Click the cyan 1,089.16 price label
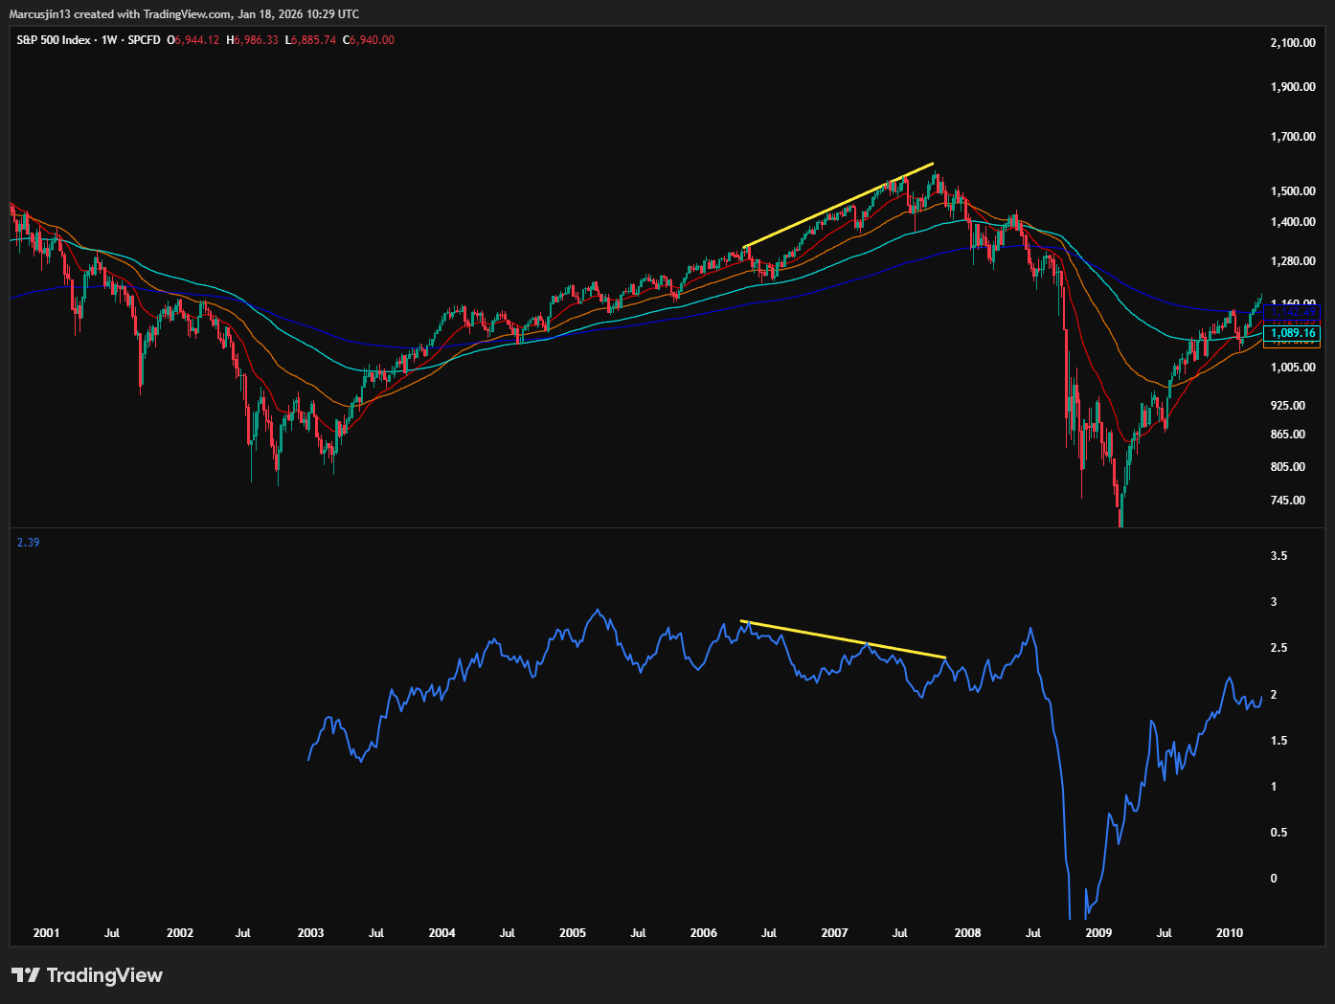This screenshot has width=1335, height=1004. click(1292, 333)
